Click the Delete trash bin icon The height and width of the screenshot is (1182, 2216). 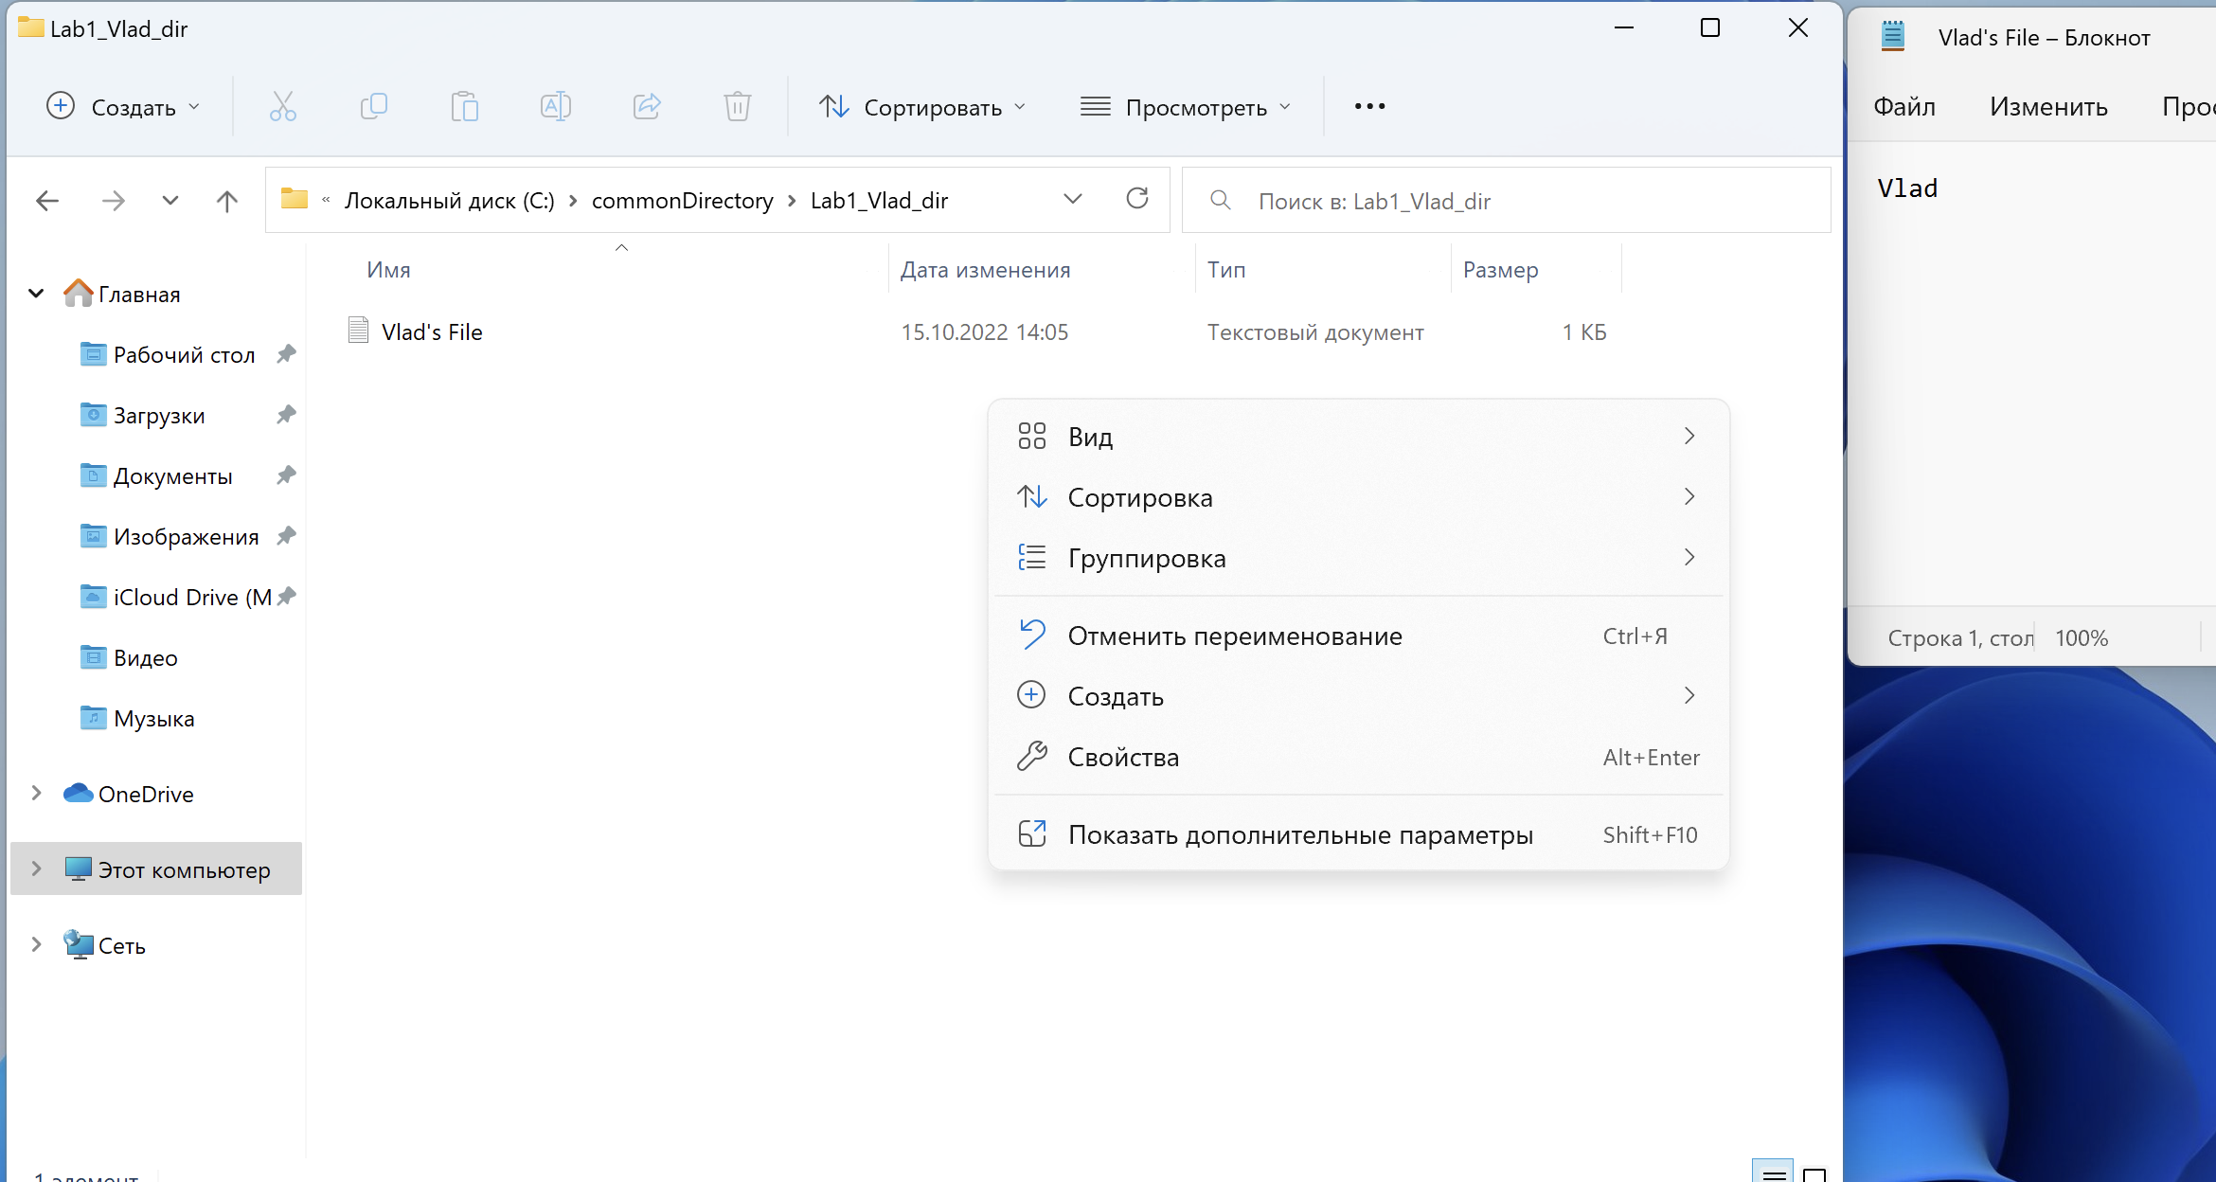click(x=737, y=106)
